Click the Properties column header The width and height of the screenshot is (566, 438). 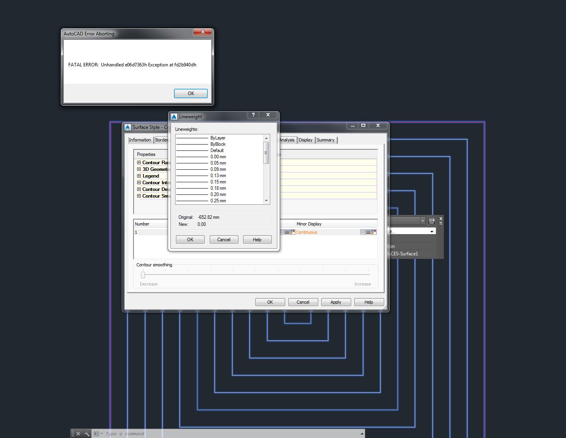pyautogui.click(x=152, y=154)
